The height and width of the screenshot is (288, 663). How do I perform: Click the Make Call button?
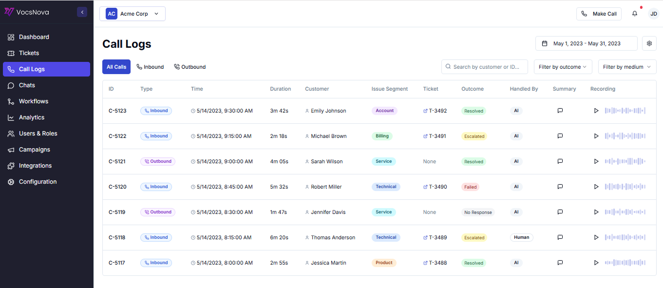click(599, 13)
